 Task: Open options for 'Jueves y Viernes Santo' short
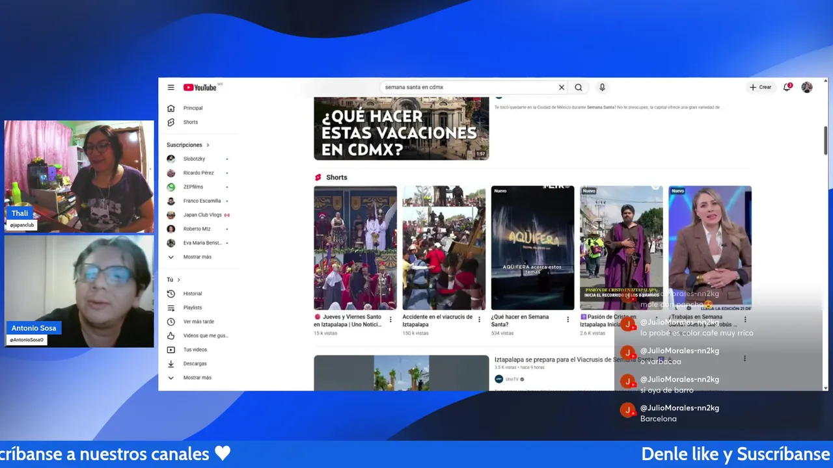pyautogui.click(x=390, y=320)
